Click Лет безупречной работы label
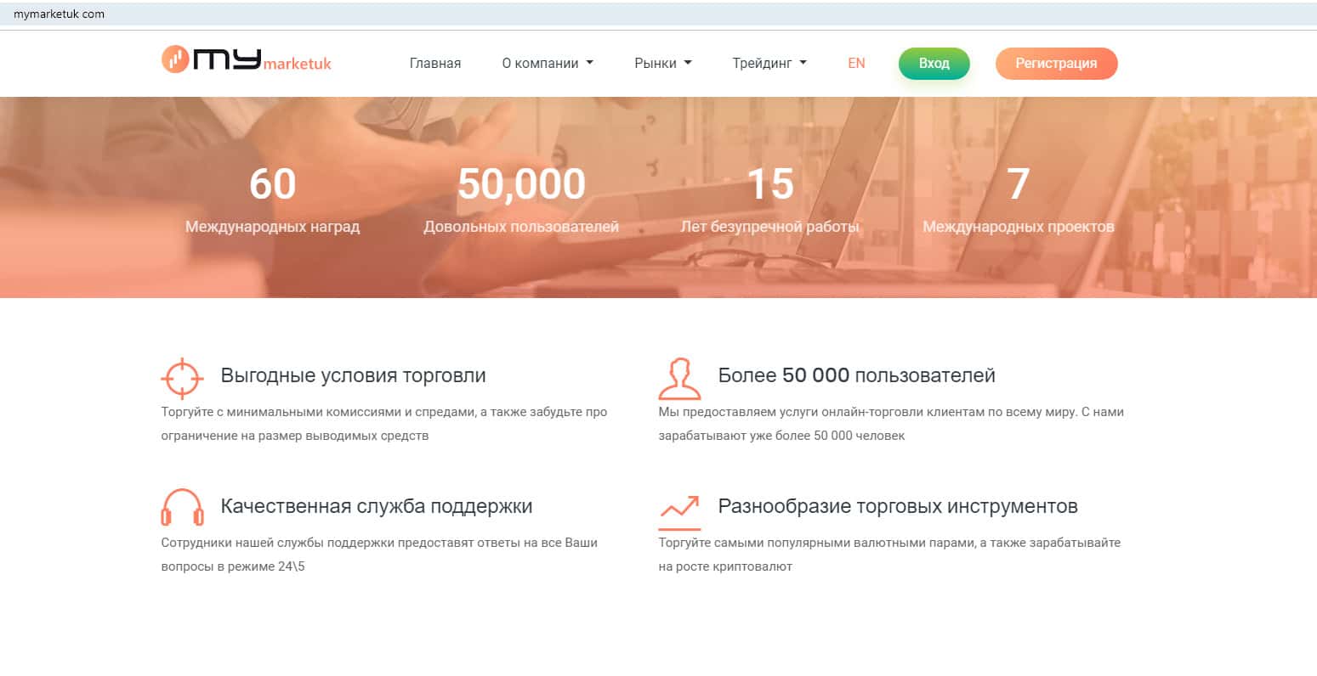The height and width of the screenshot is (676, 1317). point(770,227)
